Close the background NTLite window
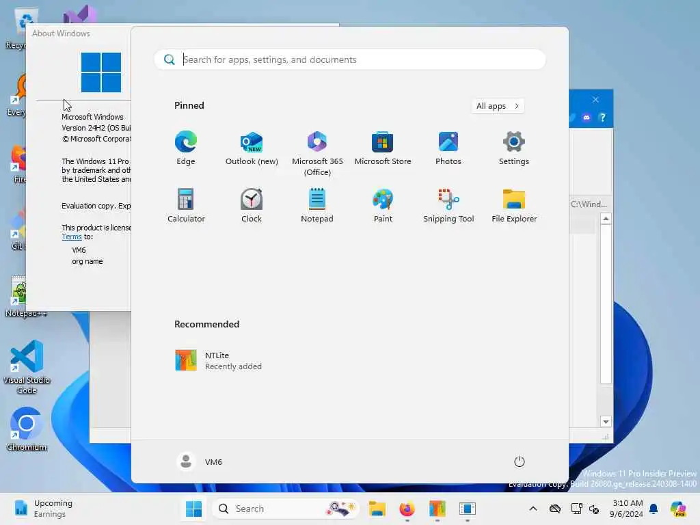Image resolution: width=700 pixels, height=525 pixels. pyautogui.click(x=595, y=99)
